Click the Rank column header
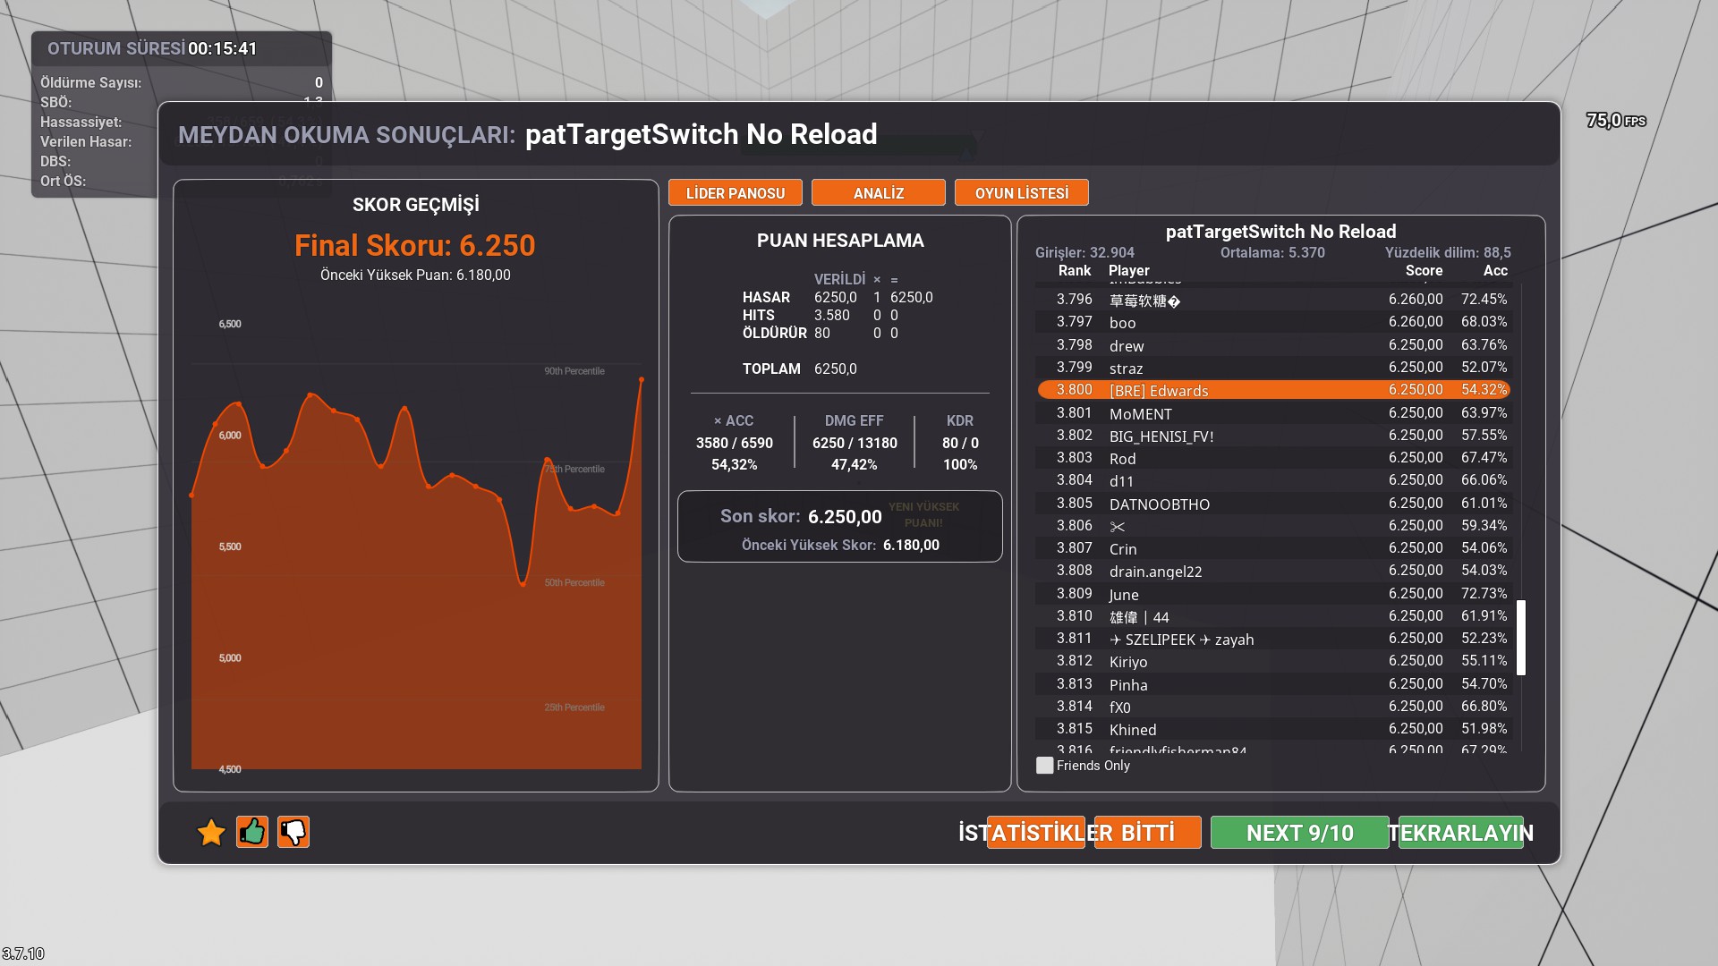Viewport: 1718px width, 966px height. pyautogui.click(x=1074, y=270)
